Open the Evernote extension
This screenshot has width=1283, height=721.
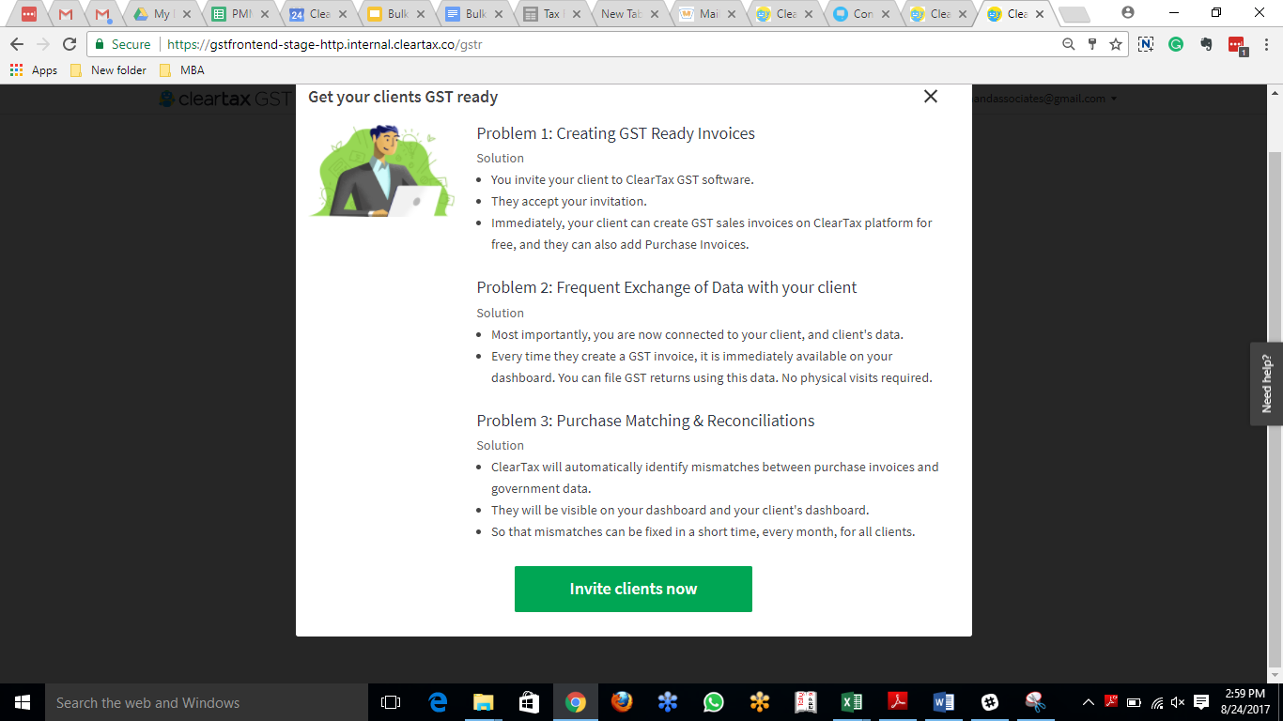tap(1206, 44)
